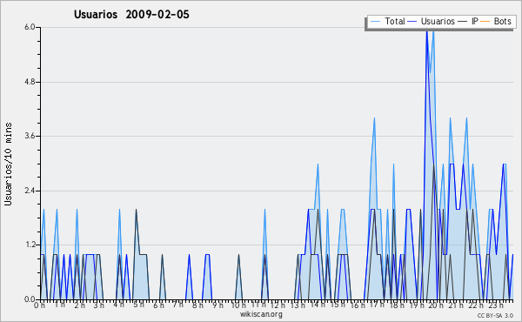The width and height of the screenshot is (522, 322).
Task: Click the y-axis value 3.6
Action: tap(30, 136)
